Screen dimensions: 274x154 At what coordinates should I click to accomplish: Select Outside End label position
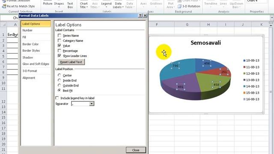coord(59,86)
